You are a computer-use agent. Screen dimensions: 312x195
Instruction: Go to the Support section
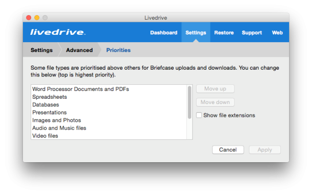[252, 33]
